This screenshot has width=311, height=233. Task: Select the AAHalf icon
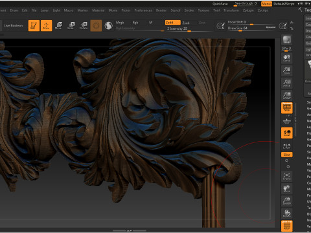287,95
